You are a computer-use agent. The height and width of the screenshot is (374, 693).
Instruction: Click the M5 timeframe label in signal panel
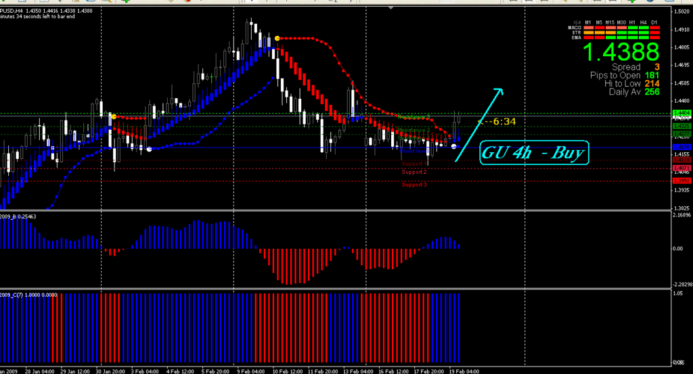(x=600, y=22)
